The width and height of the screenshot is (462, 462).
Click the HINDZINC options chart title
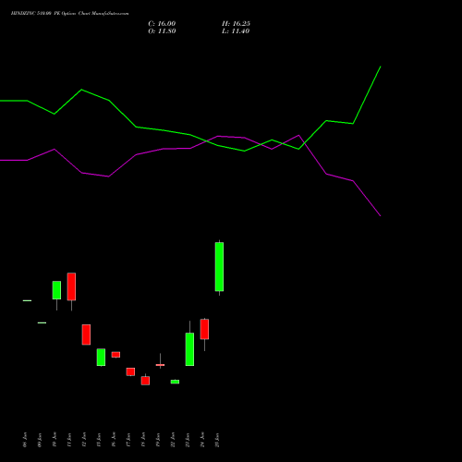point(69,13)
